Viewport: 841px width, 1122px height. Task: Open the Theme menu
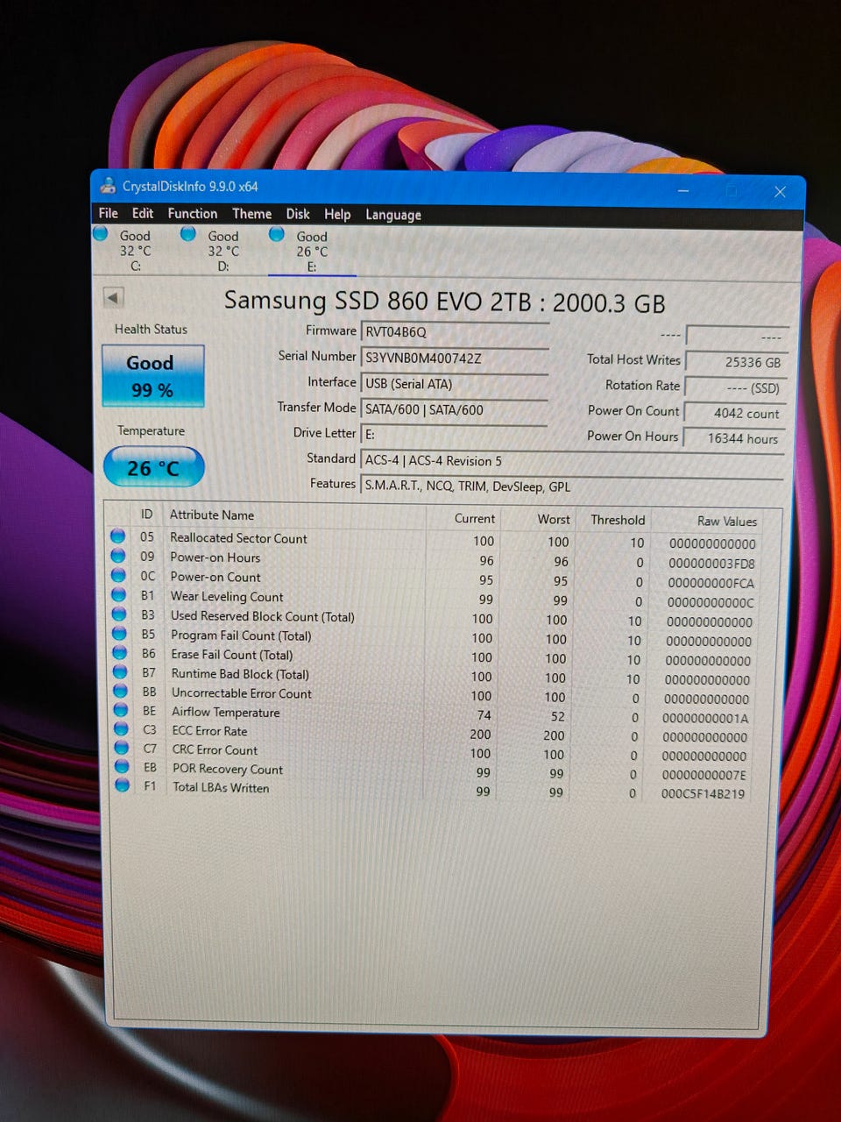pos(251,214)
